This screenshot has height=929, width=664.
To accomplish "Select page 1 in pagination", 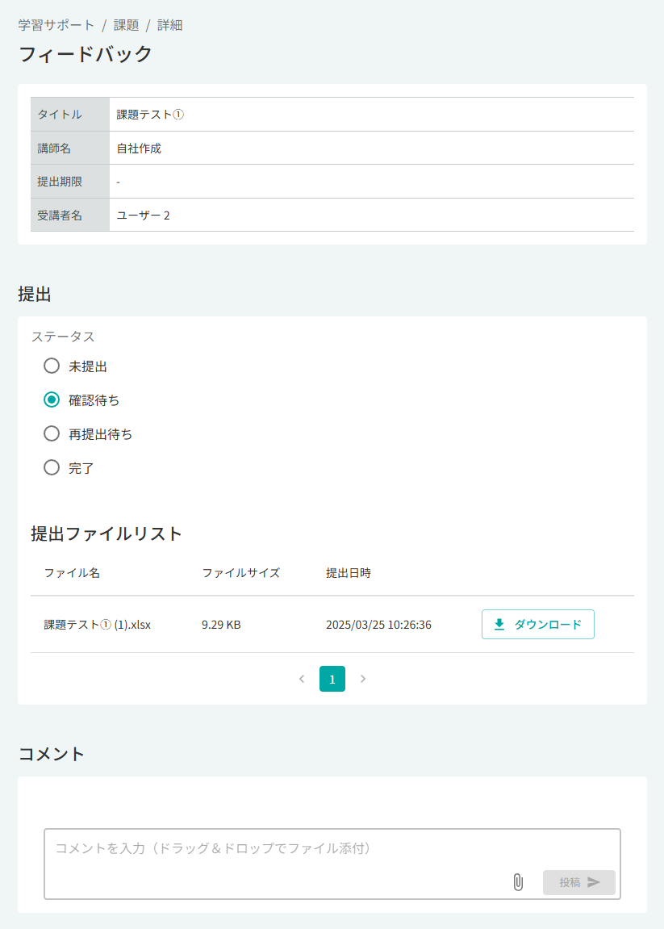I will coord(332,679).
